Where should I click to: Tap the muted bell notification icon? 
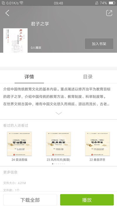click(x=97, y=3)
